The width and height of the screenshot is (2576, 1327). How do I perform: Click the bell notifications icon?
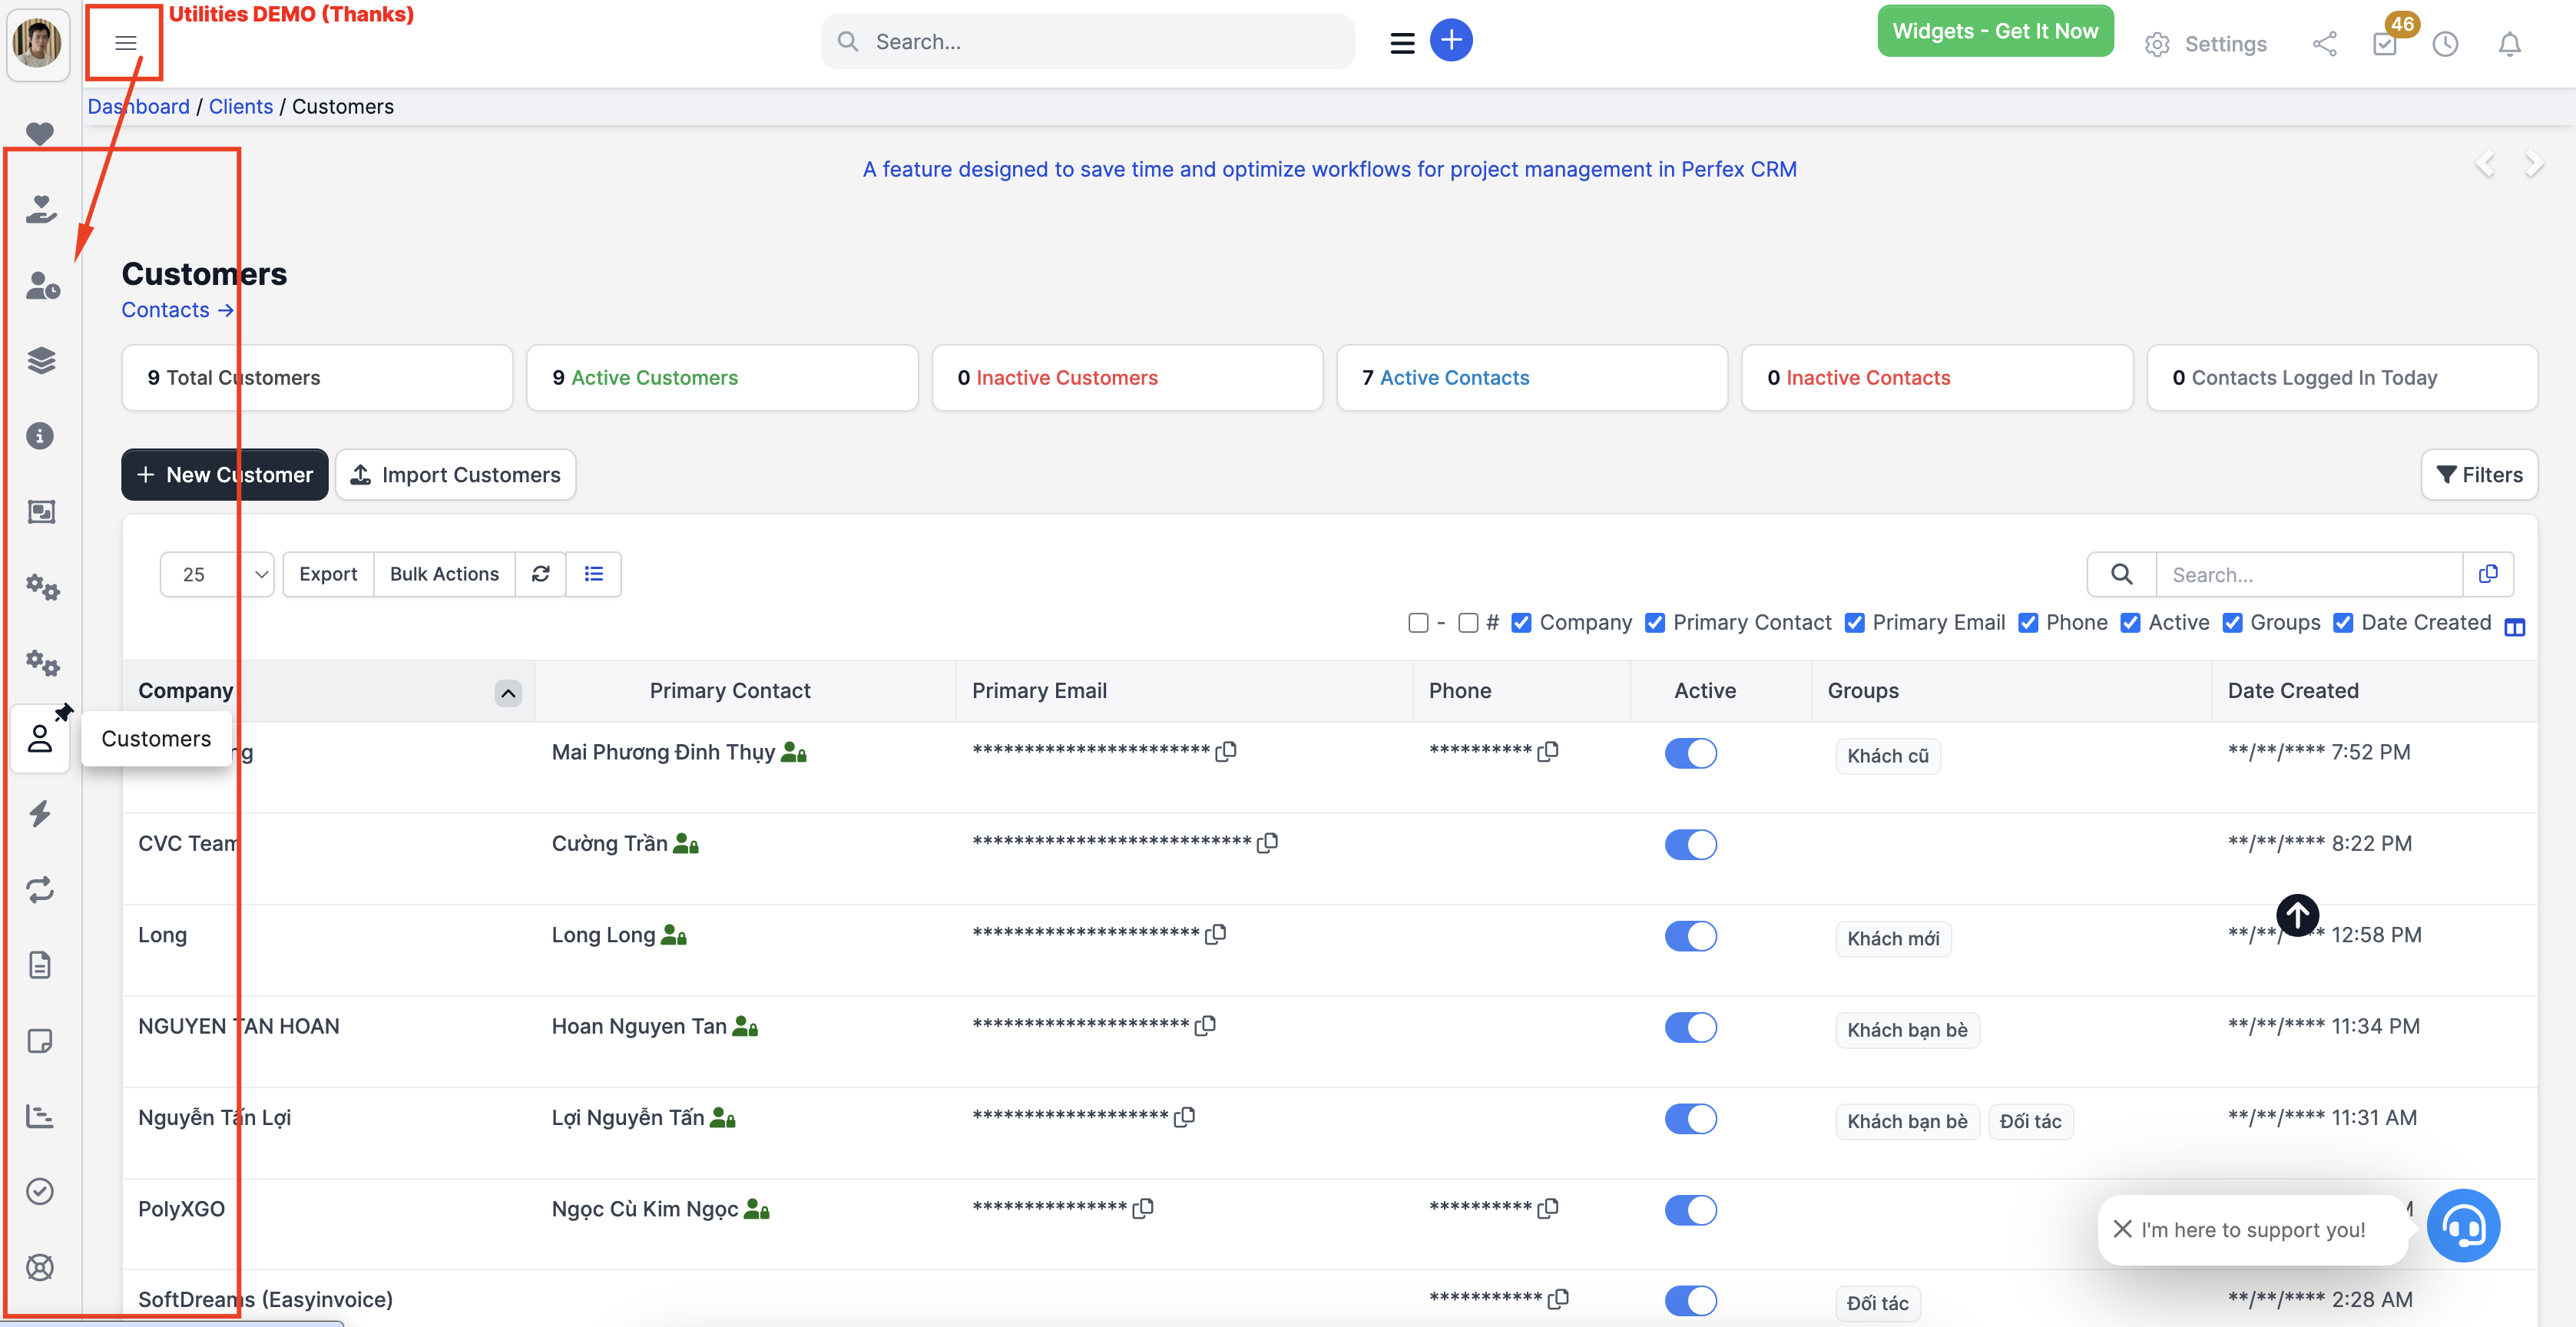click(2510, 44)
